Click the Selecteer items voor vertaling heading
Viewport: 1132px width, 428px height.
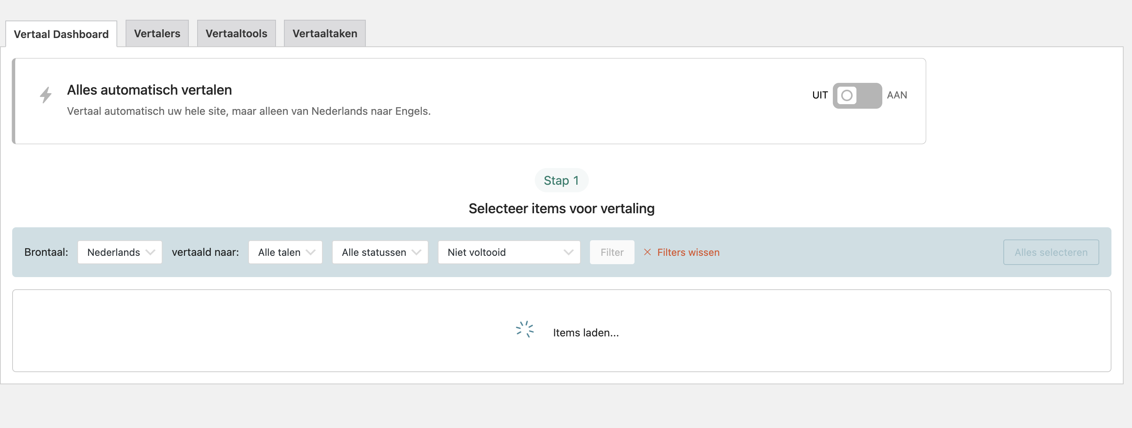[x=561, y=209]
